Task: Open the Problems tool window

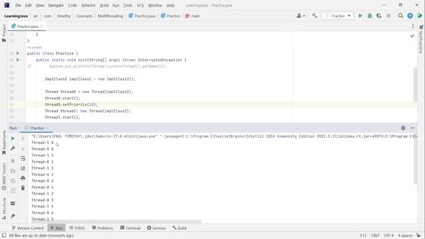Action: click(x=102, y=228)
